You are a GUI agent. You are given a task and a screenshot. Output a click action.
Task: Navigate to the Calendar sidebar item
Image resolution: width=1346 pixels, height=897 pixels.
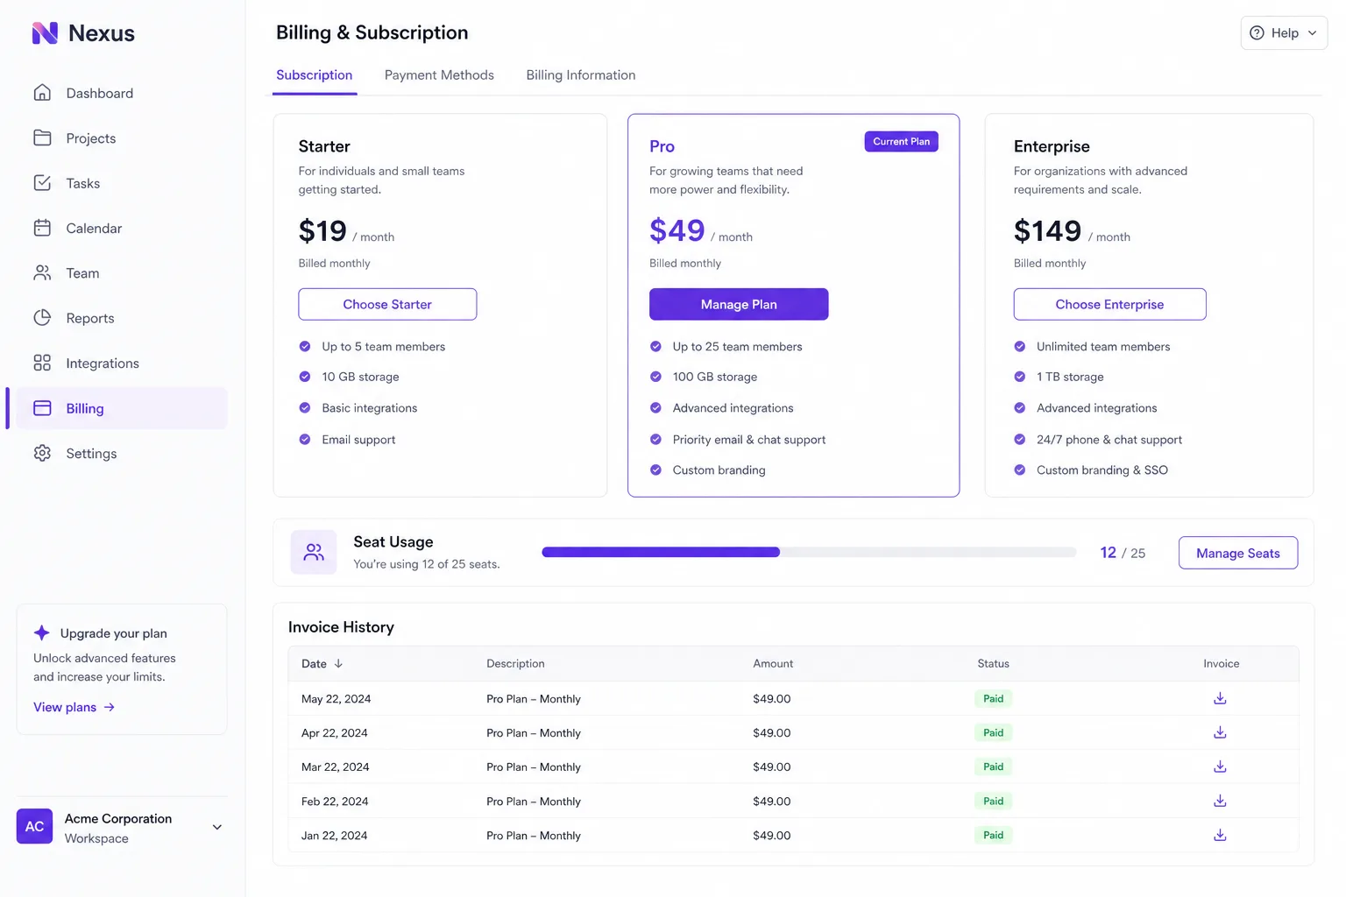tap(122, 228)
